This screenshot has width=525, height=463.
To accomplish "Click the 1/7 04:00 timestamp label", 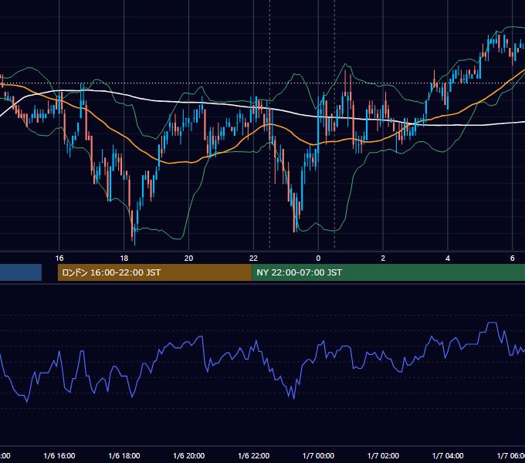I will coord(448,456).
